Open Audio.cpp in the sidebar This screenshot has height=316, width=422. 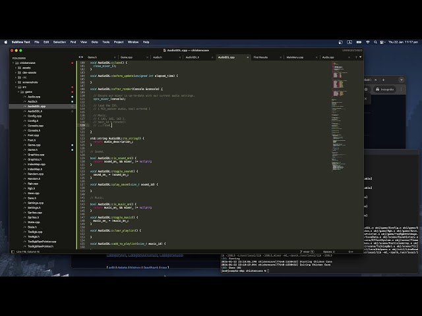coord(34,97)
